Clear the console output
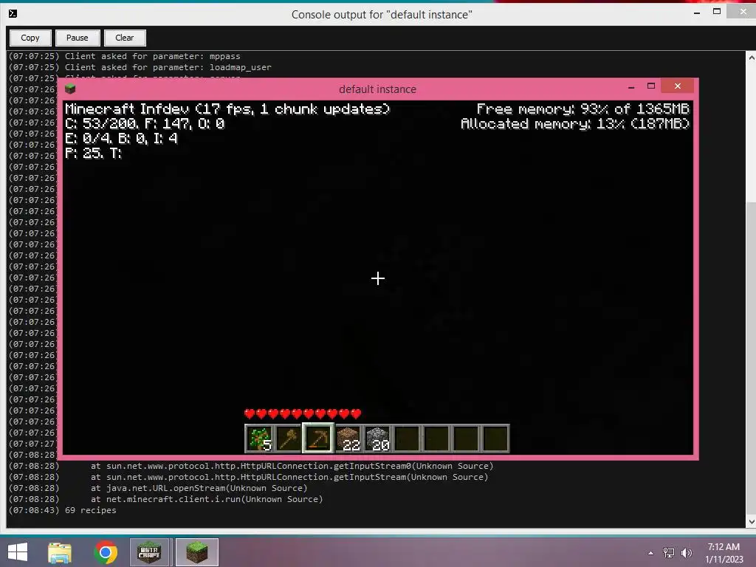Screen dimensions: 756x567 [124, 38]
